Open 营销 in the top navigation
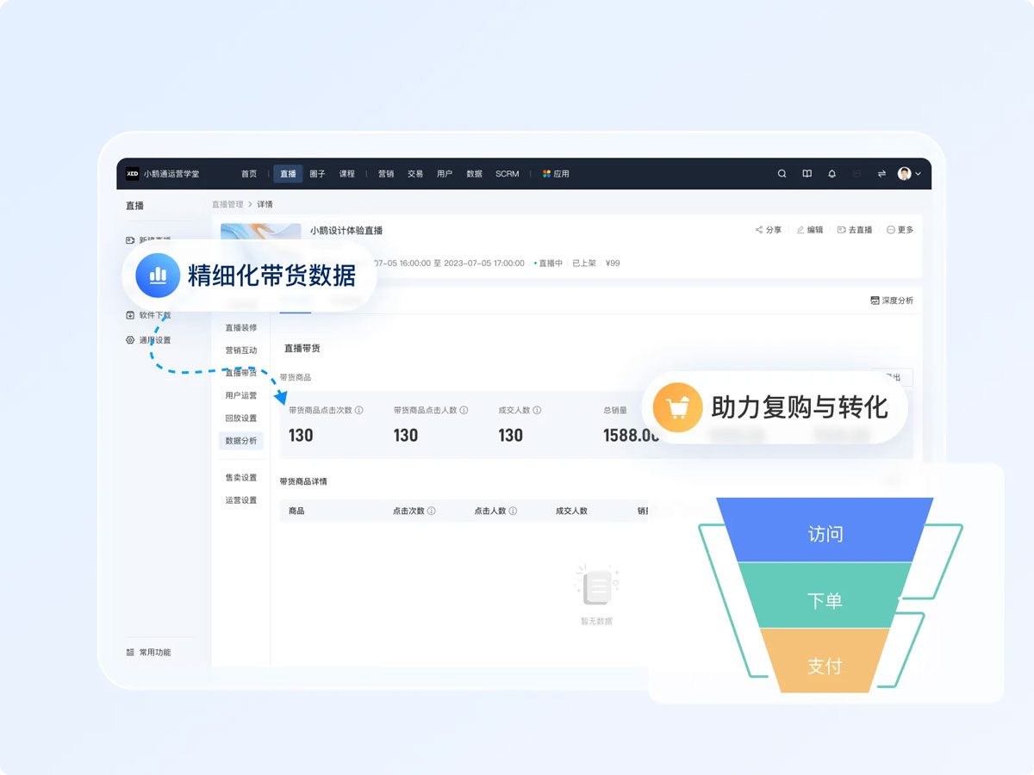Screen dimensions: 1034x775 tap(386, 174)
